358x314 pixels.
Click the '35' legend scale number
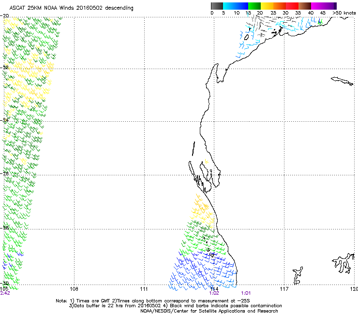(x=298, y=13)
